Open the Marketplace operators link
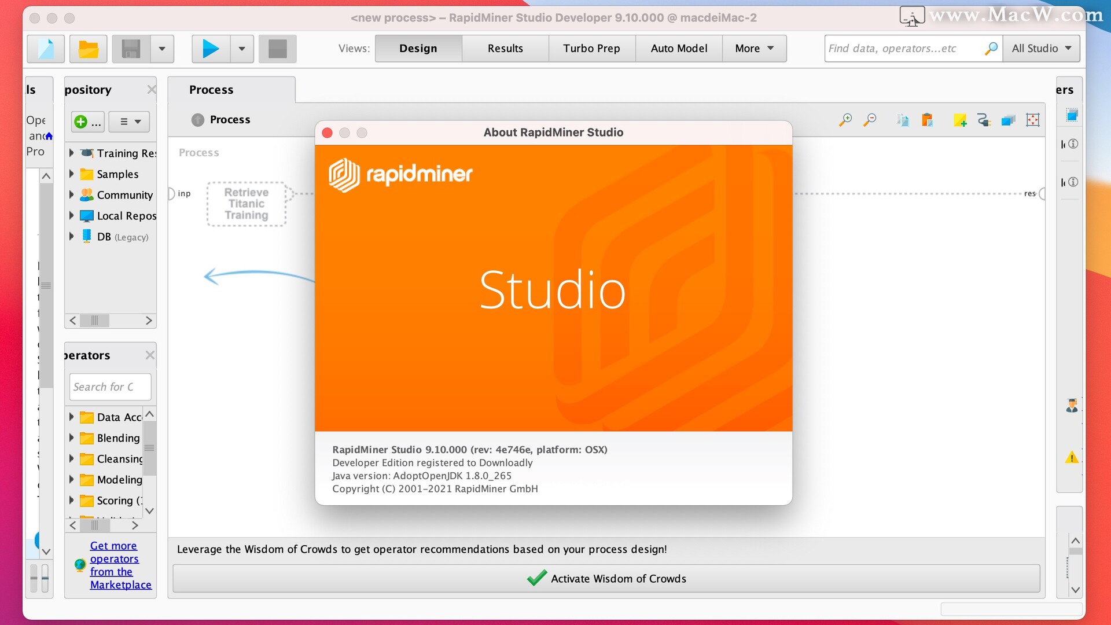 coord(120,565)
